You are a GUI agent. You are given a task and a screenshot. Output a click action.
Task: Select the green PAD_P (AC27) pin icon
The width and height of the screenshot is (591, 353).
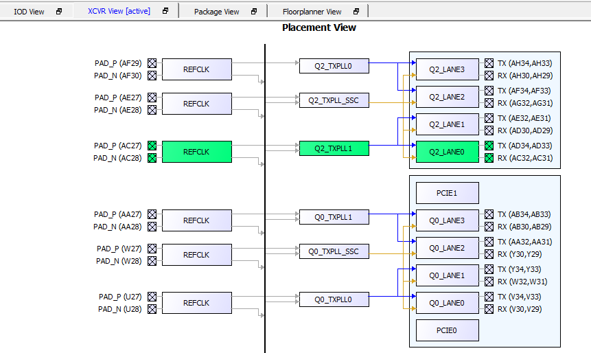click(152, 146)
